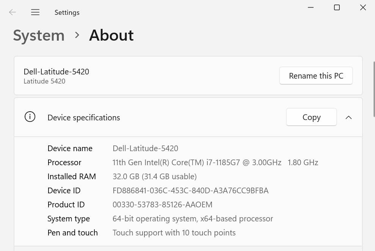Click the Settings window title
The height and width of the screenshot is (251, 375).
tap(67, 13)
